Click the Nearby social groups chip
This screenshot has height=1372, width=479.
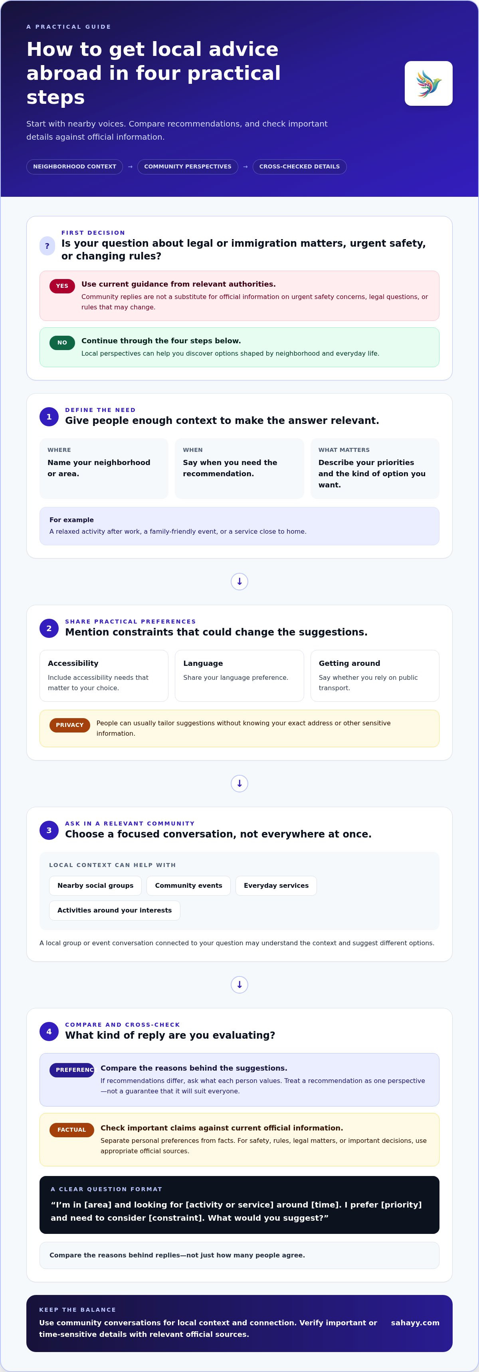[x=95, y=886]
